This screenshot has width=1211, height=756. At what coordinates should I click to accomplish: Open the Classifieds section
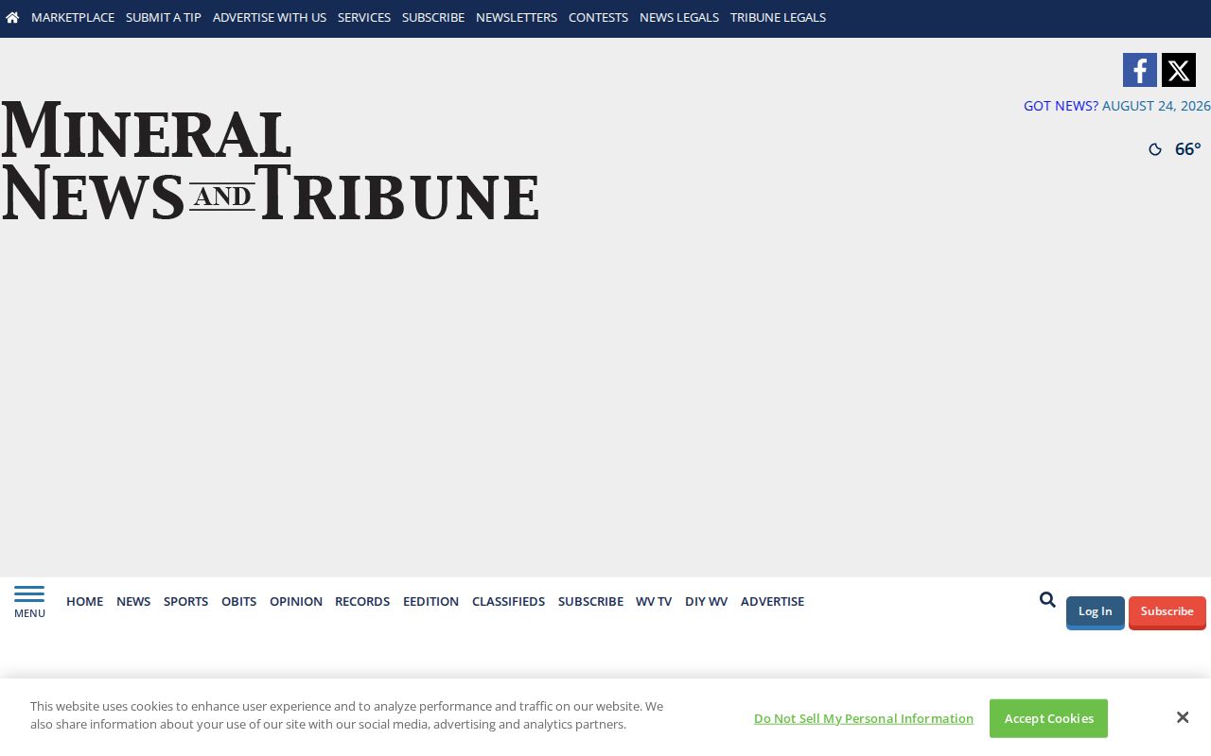click(508, 601)
